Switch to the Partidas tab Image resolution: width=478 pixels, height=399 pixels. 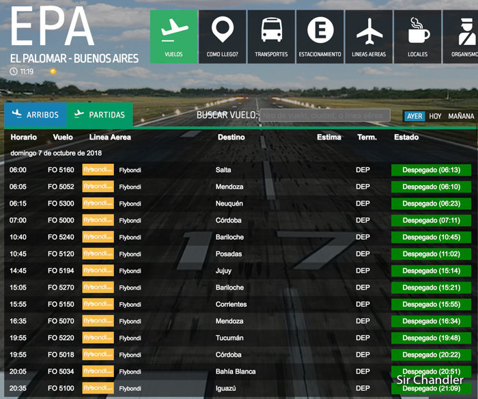coord(100,115)
